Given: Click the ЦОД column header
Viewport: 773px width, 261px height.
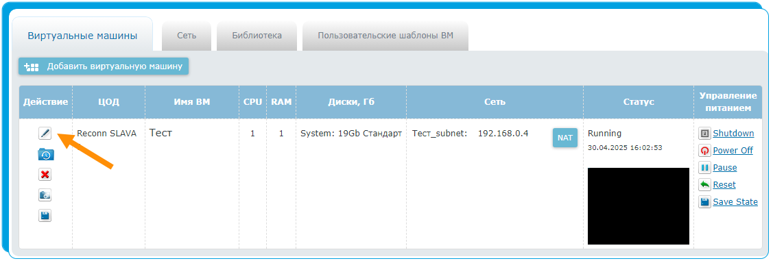Looking at the screenshot, I should tap(108, 102).
